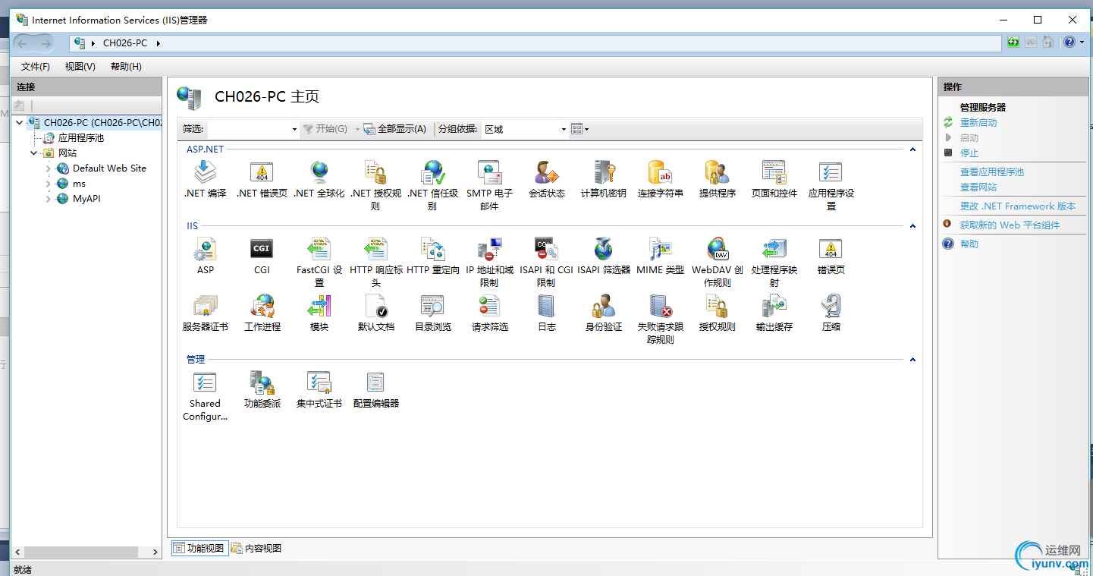Open the HTTP 重定向 feature

click(x=432, y=256)
